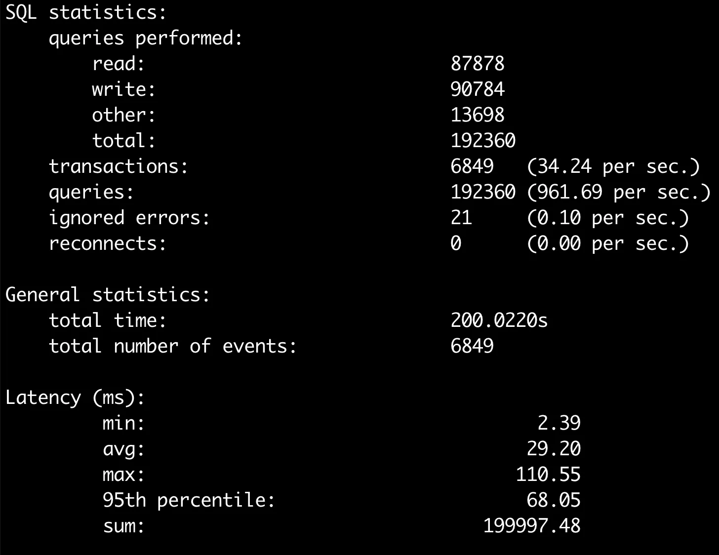
Task: Click the 'SQL statistics:' heading
Action: coord(85,12)
